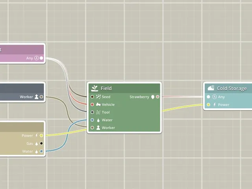Select the Gas output port on tan node
This screenshot has height=189, width=252.
[41, 143]
